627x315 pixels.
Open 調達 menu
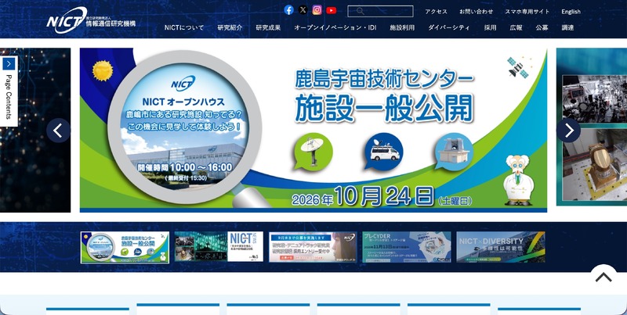567,27
